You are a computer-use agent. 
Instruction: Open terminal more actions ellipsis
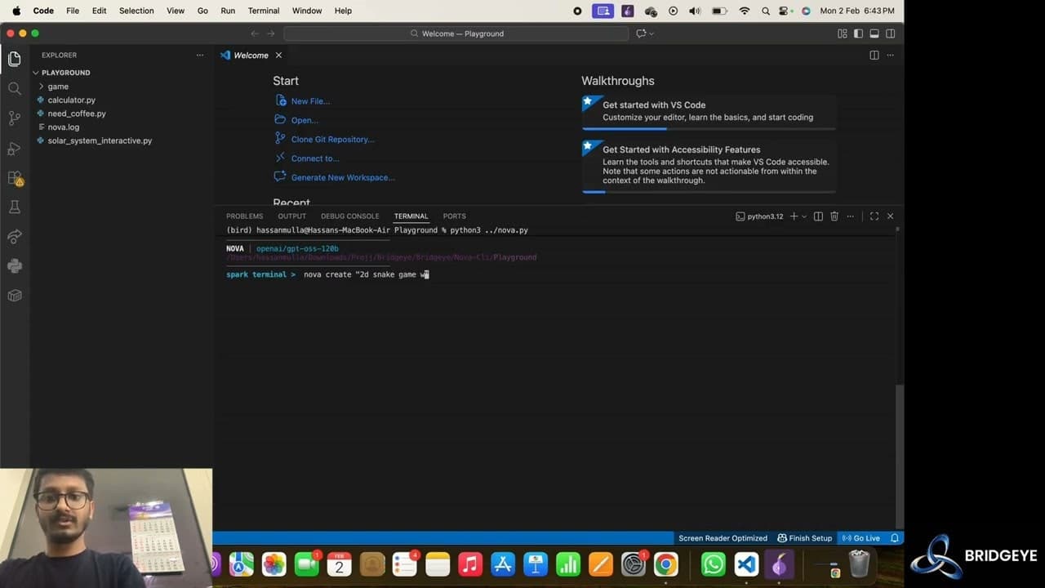pos(850,216)
